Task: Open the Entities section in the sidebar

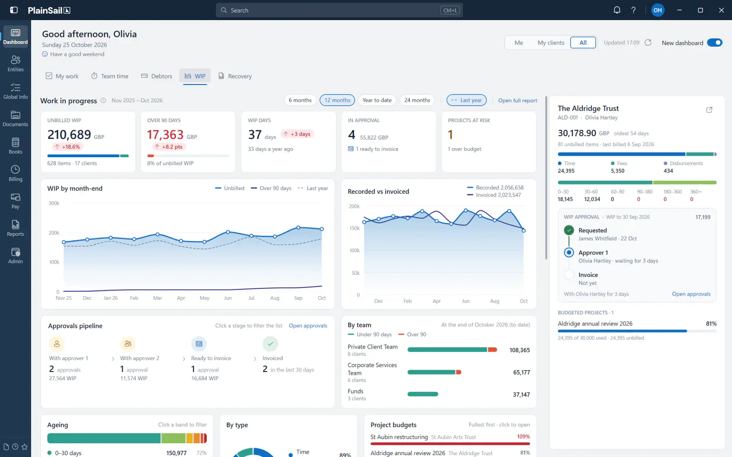Action: coord(16,64)
